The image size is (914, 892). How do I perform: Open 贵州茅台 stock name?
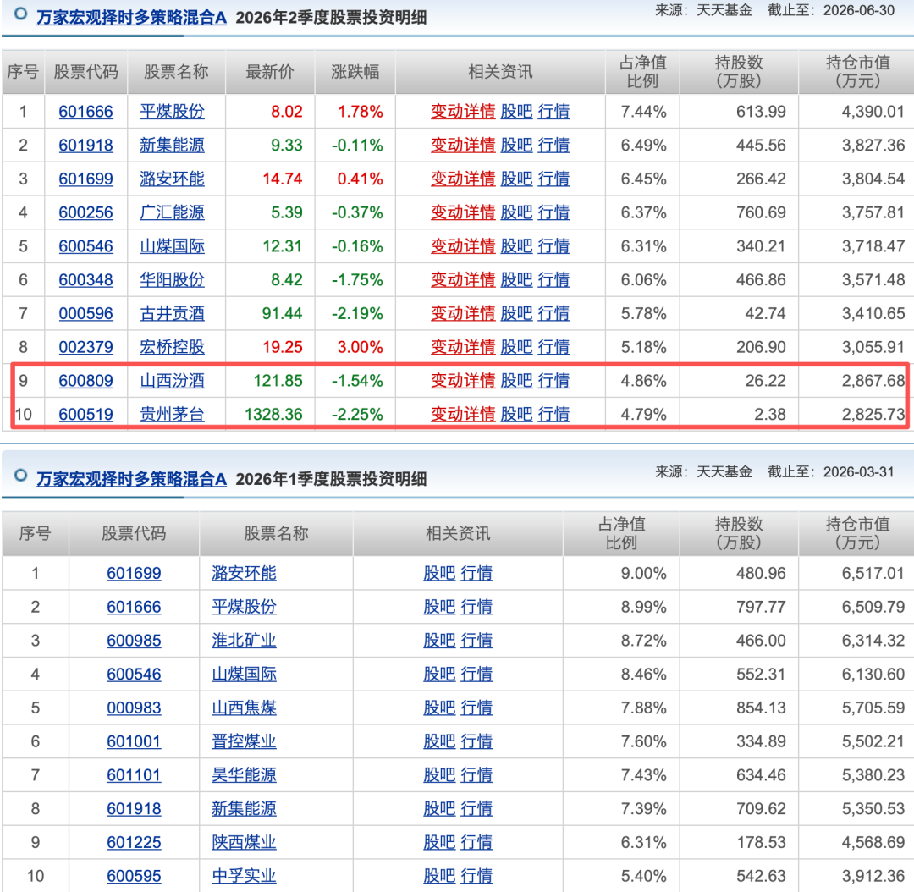(172, 415)
